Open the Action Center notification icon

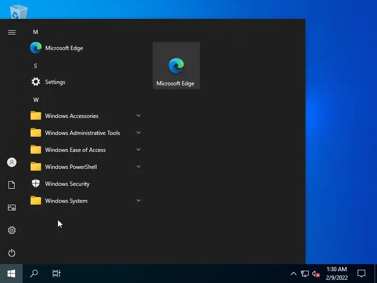point(361,274)
